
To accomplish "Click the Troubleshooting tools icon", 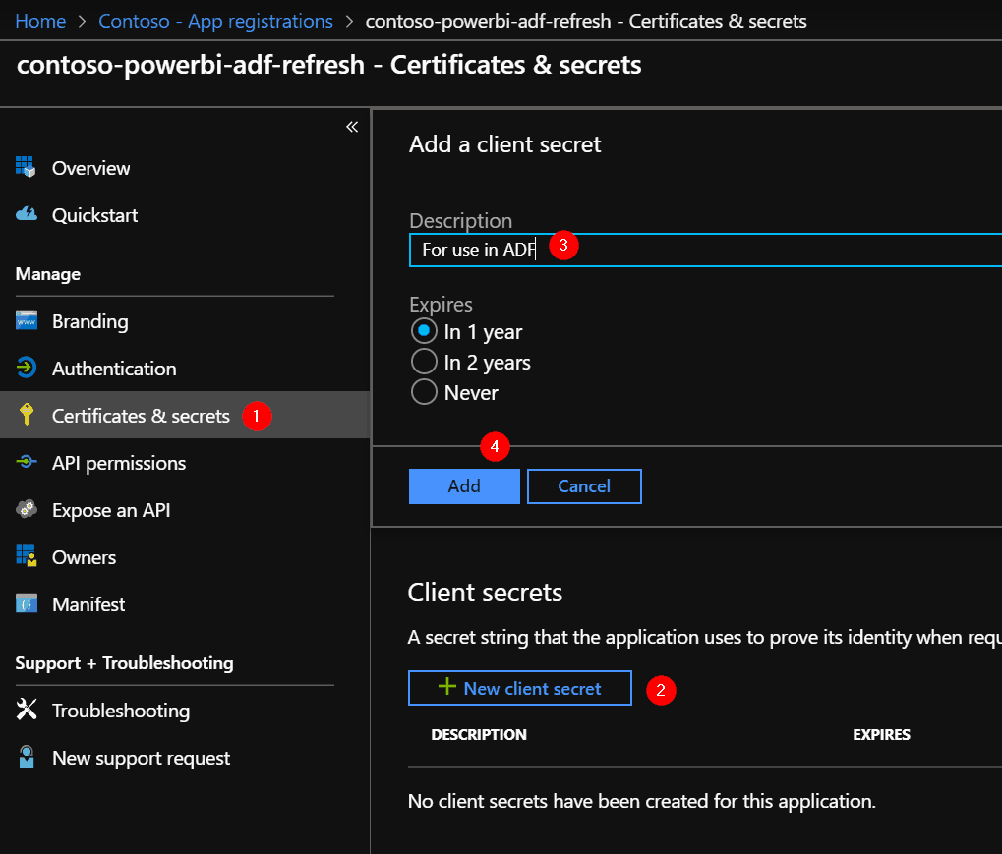I will [27, 709].
